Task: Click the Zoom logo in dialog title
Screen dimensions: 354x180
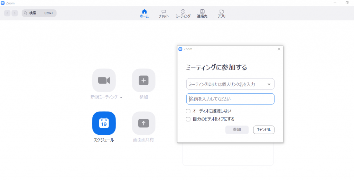Action: [180, 49]
